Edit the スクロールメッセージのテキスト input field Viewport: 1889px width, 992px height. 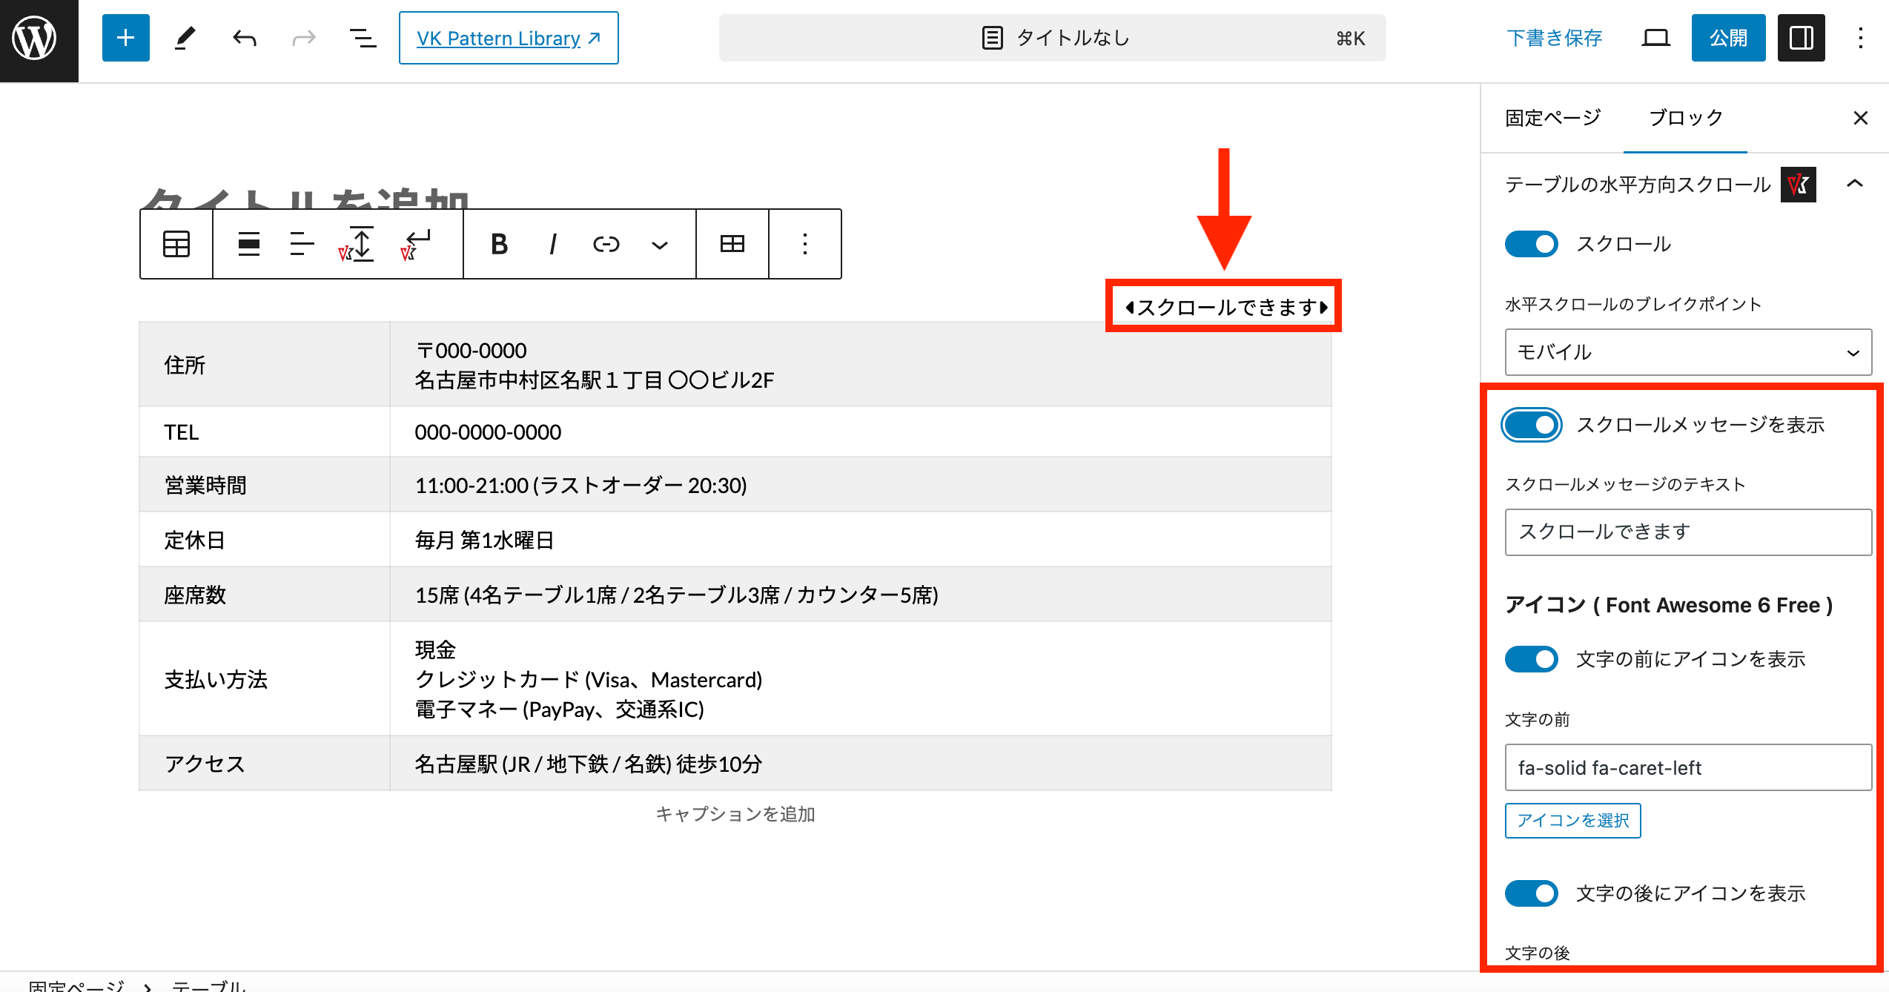pyautogui.click(x=1688, y=532)
